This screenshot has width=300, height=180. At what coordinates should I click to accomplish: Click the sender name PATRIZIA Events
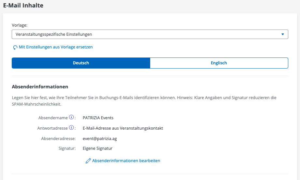(98, 118)
